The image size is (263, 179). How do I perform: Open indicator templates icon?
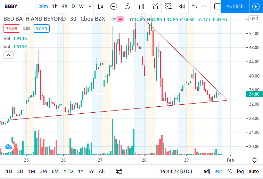(155, 6)
